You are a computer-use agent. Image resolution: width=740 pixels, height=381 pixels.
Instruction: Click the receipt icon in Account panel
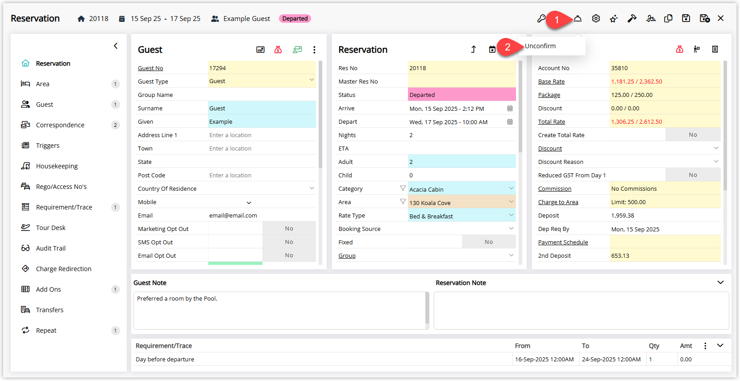point(715,49)
